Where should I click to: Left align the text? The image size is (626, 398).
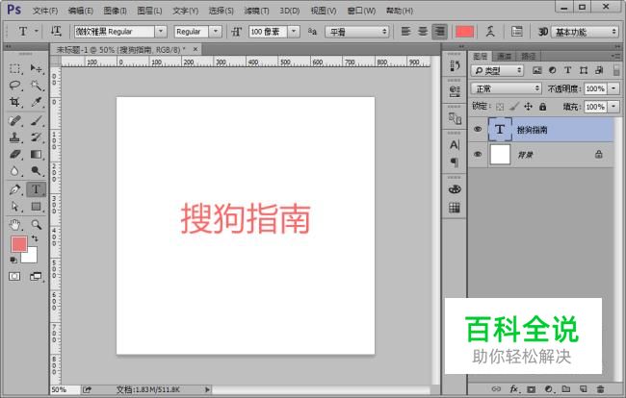pos(405,31)
